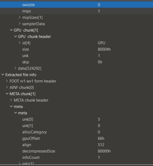Select the allocCategory row
Image resolution: width=153 pixels, height=166 pixels.
click(76, 132)
